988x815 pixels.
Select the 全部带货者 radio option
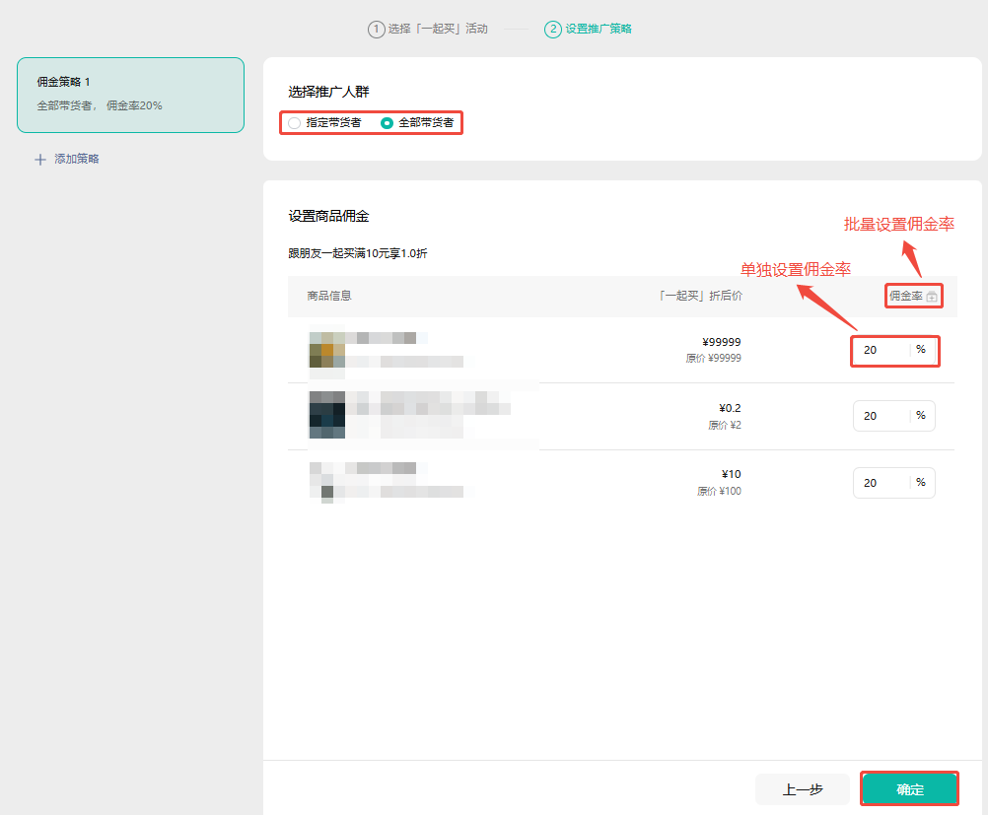[388, 123]
